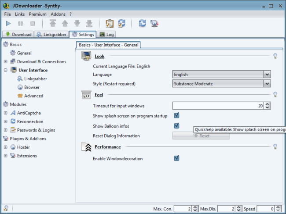The width and height of the screenshot is (286, 214).
Task: Toggle clipboard monitoring icon in toolbar
Action: click(x=110, y=23)
